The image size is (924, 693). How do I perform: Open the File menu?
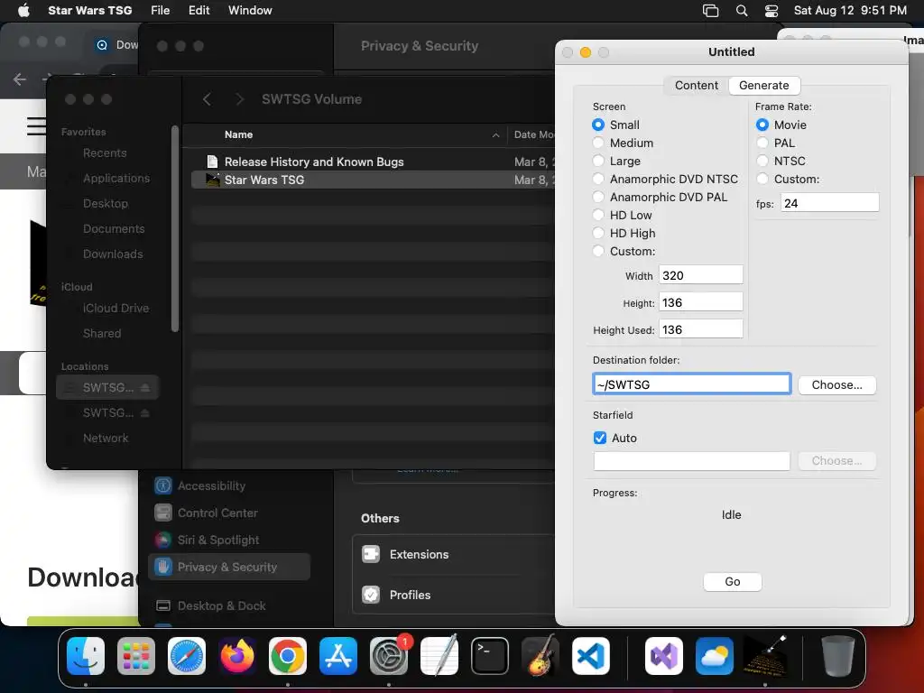[161, 10]
